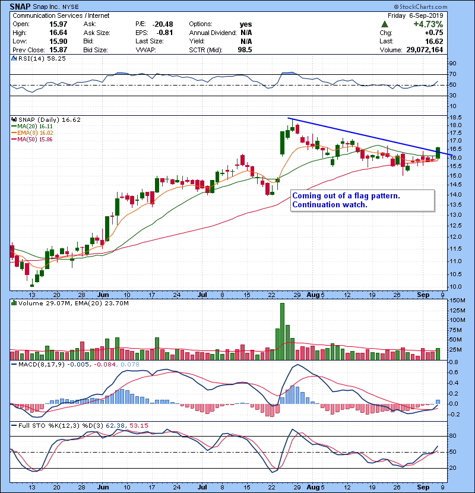Click the candlestick icon before SNAP (Daily)
Screen dimensions: 475x493
tap(14, 120)
